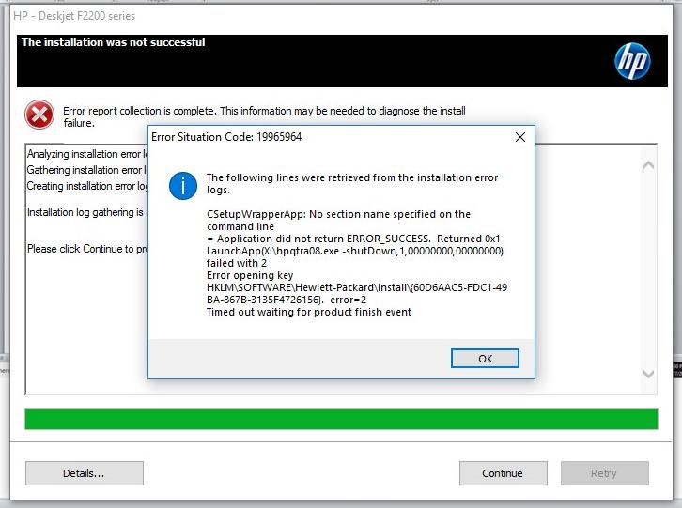The width and height of the screenshot is (682, 508).
Task: Click the greyed-out Retry button
Action: coord(604,473)
